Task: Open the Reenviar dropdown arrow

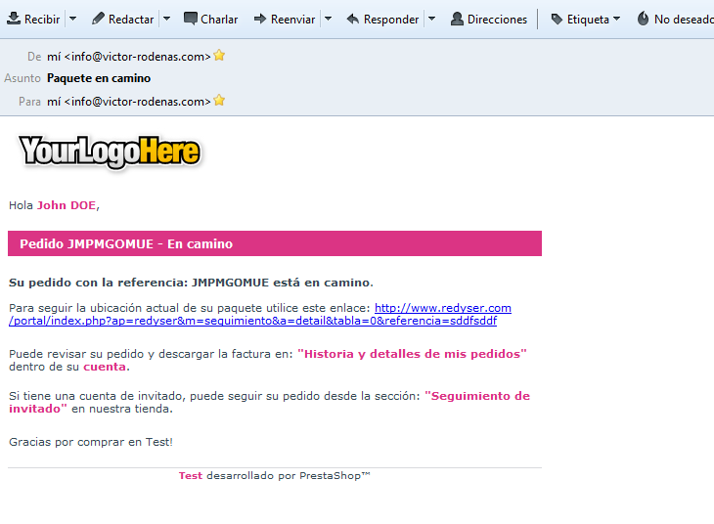Action: (x=328, y=20)
